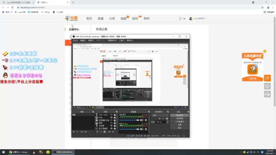Toggle visibility of 图像 source
Viewport: 276px width, 155px height.
pyautogui.click(x=111, y=123)
